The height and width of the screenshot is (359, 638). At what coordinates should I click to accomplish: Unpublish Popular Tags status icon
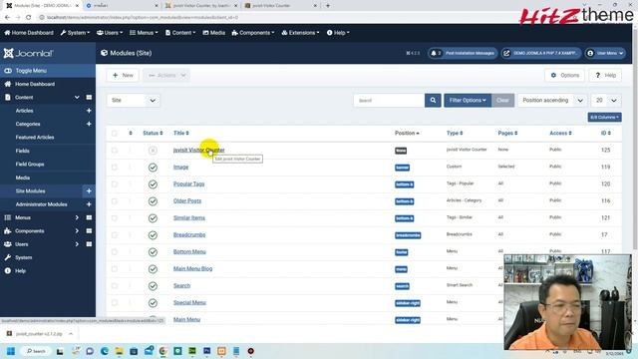coord(153,184)
